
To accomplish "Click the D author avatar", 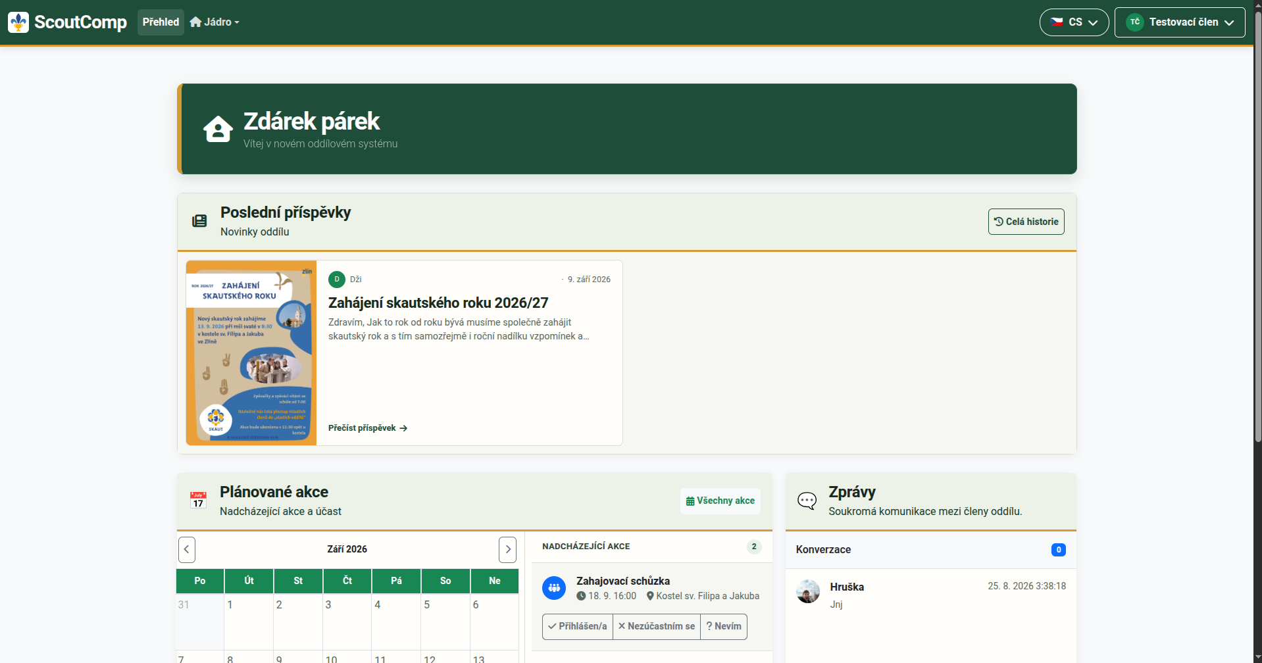I will [x=337, y=280].
